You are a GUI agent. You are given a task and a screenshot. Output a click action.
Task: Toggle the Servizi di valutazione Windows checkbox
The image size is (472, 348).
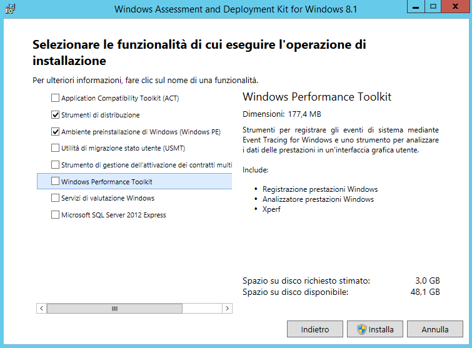(x=56, y=198)
